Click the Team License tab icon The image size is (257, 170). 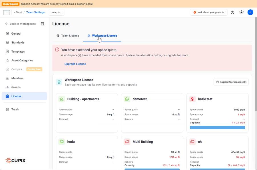(x=58, y=36)
